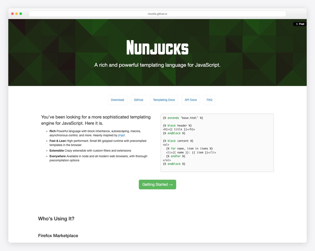Open the FAQ page

pos(209,100)
